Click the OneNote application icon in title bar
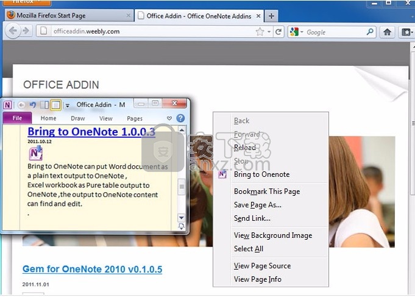The image size is (415, 297). tap(7, 105)
